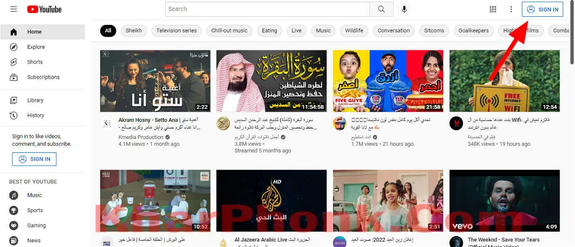Click the "1.7M views • 21 hours ago" text
Image resolution: width=575 pixels, height=247 pixels.
[382, 144]
